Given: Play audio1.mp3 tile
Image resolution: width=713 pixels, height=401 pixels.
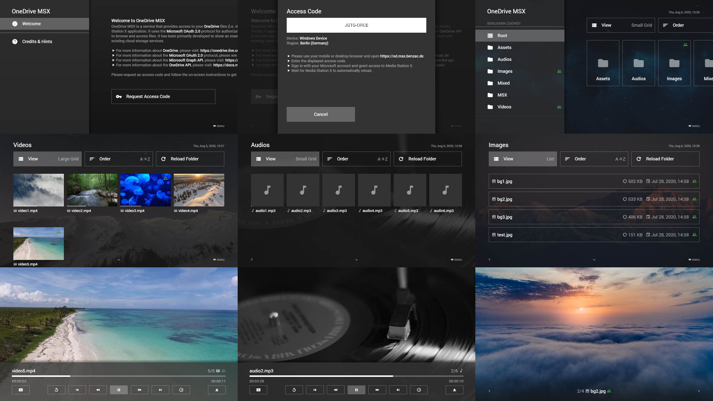Looking at the screenshot, I should [267, 190].
